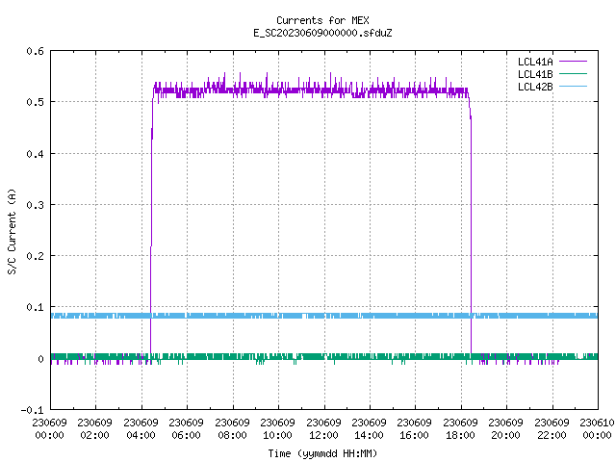Click the 'LCL42B' legend label
This screenshot has width=616, height=462.
coord(535,87)
